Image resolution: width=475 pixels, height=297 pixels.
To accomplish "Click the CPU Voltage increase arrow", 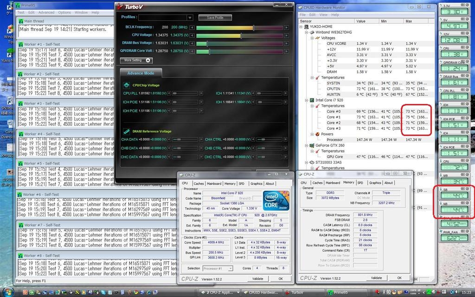I will click(x=286, y=35).
